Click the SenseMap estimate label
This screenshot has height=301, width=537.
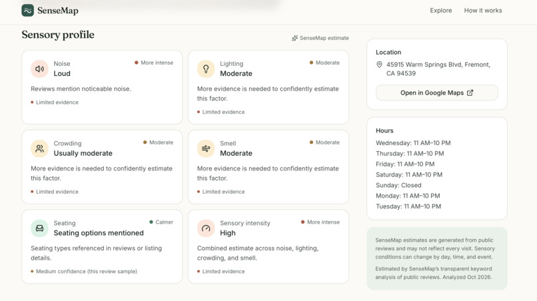tap(324, 38)
